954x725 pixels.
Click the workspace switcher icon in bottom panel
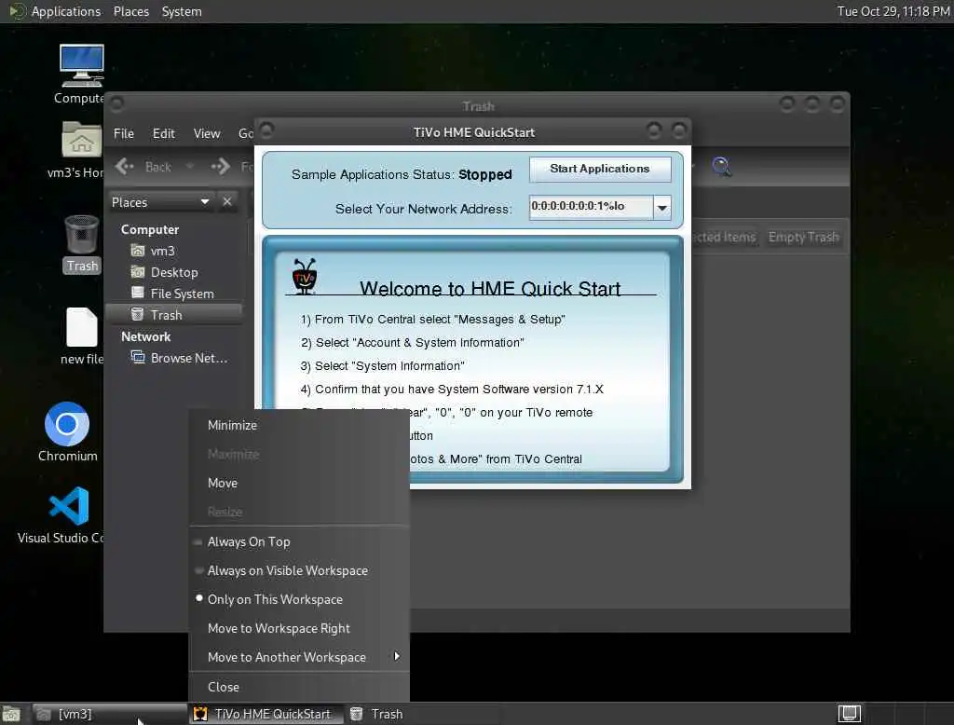pyautogui.click(x=850, y=714)
